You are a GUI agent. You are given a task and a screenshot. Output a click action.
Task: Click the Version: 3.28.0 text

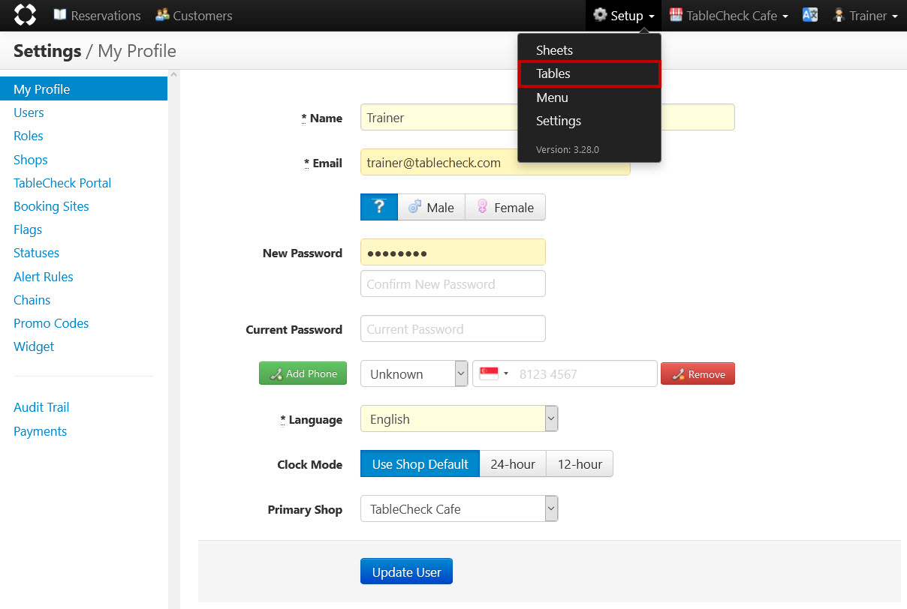[x=568, y=149]
